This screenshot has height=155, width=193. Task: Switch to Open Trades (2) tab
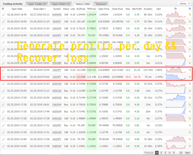(x=37, y=4)
